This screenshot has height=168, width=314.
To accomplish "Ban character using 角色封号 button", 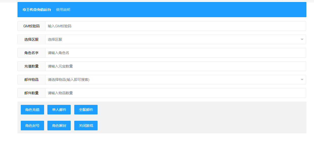I will point(32,126).
